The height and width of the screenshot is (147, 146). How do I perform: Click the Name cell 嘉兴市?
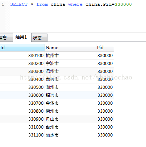pyautogui.click(x=70, y=79)
